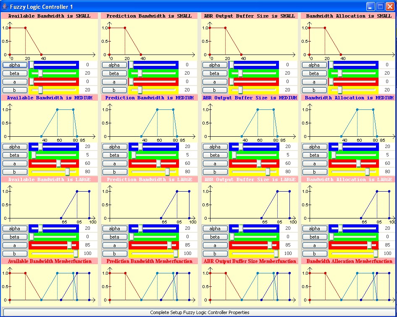Click the Java icon in the title bar
The height and width of the screenshot is (317, 397).
5,6
